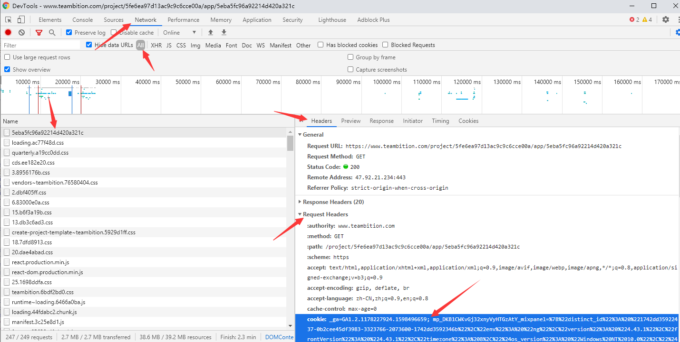Expand the Response Headers section
Image resolution: width=680 pixels, height=342 pixels.
tap(333, 202)
